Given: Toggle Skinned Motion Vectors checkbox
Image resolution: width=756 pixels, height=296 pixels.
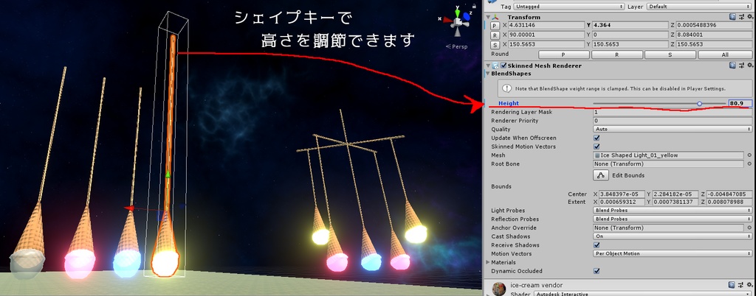Looking at the screenshot, I should pyautogui.click(x=597, y=147).
